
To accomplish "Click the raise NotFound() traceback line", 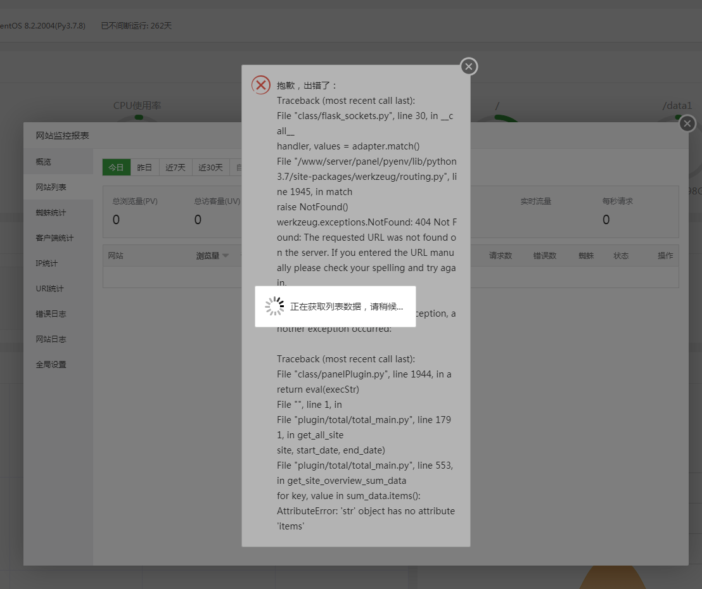I will (x=312, y=206).
